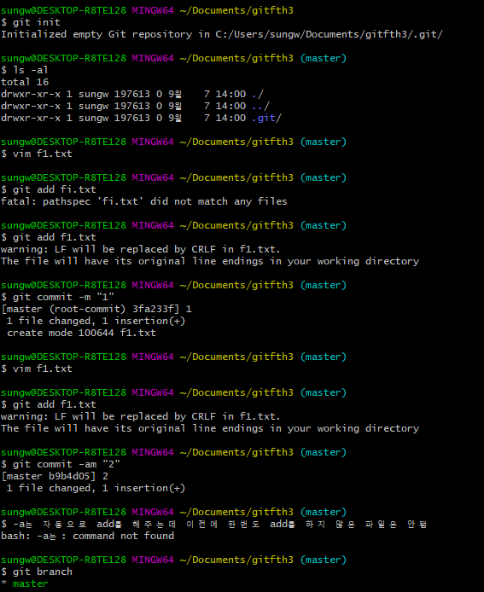The image size is (484, 592).
Task: Click the Korean text command starting with "-a는"
Action: coord(214,524)
